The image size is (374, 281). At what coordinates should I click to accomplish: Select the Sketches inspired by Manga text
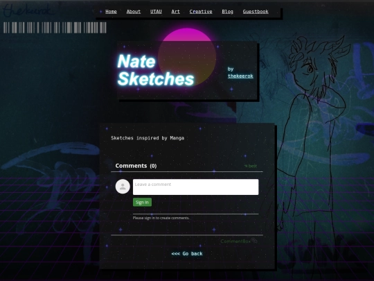(148, 138)
